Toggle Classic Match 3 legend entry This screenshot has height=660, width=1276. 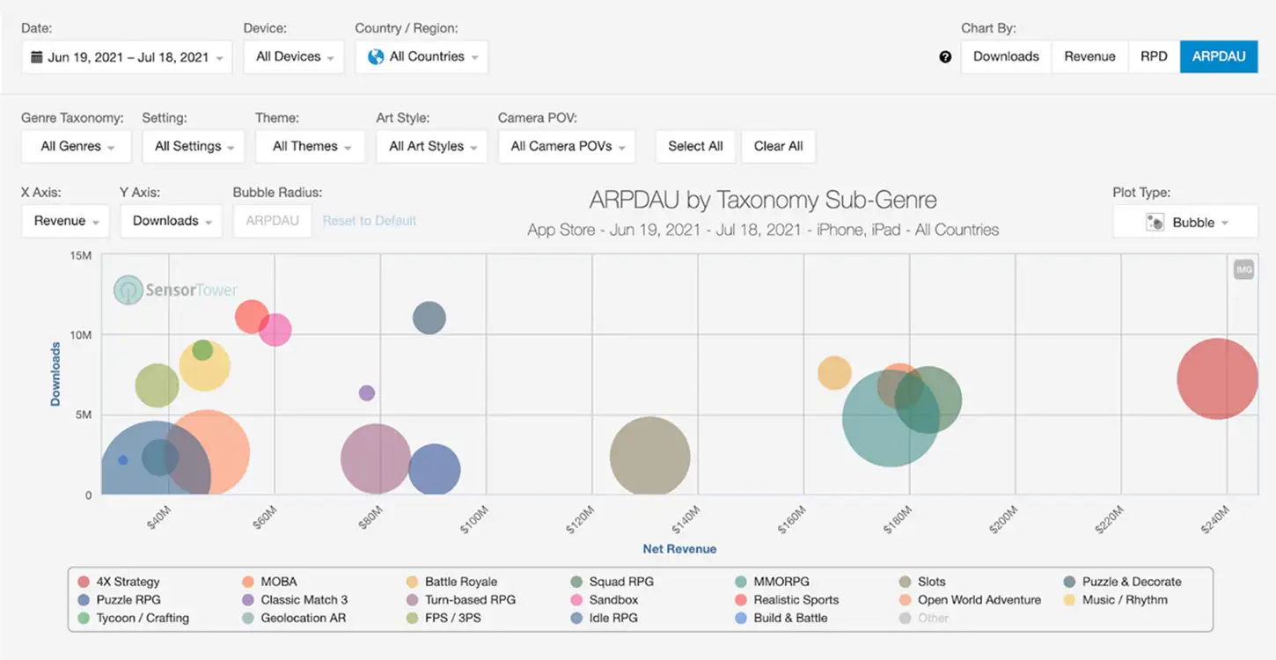[295, 600]
